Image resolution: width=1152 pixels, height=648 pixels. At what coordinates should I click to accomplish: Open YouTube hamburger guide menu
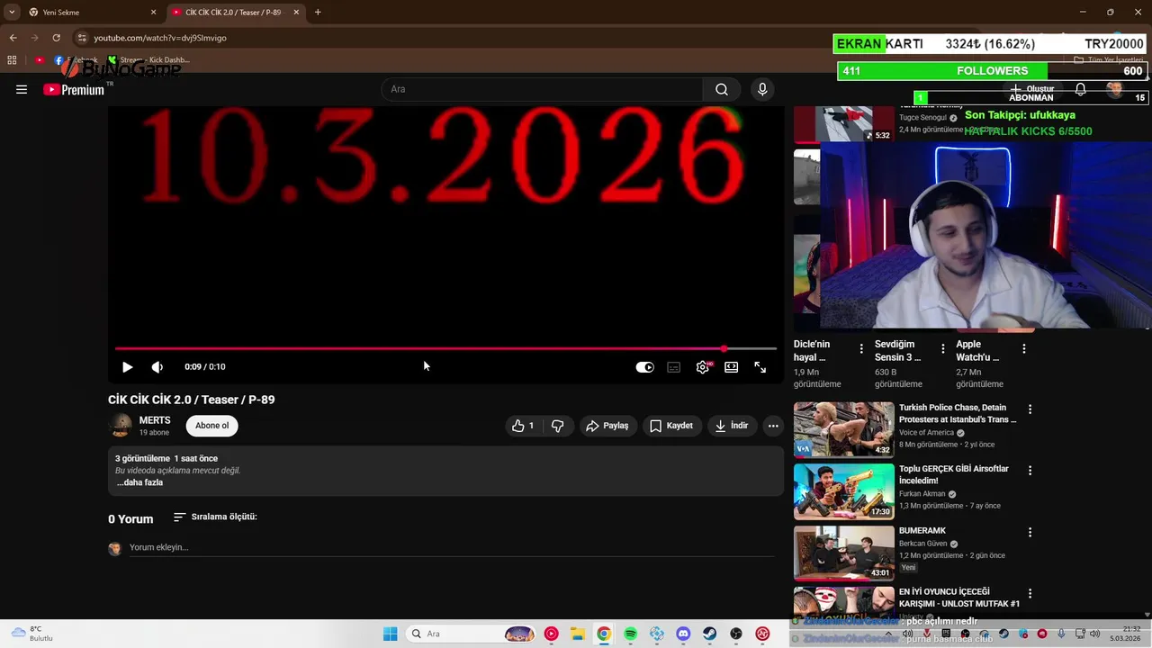pos(22,89)
